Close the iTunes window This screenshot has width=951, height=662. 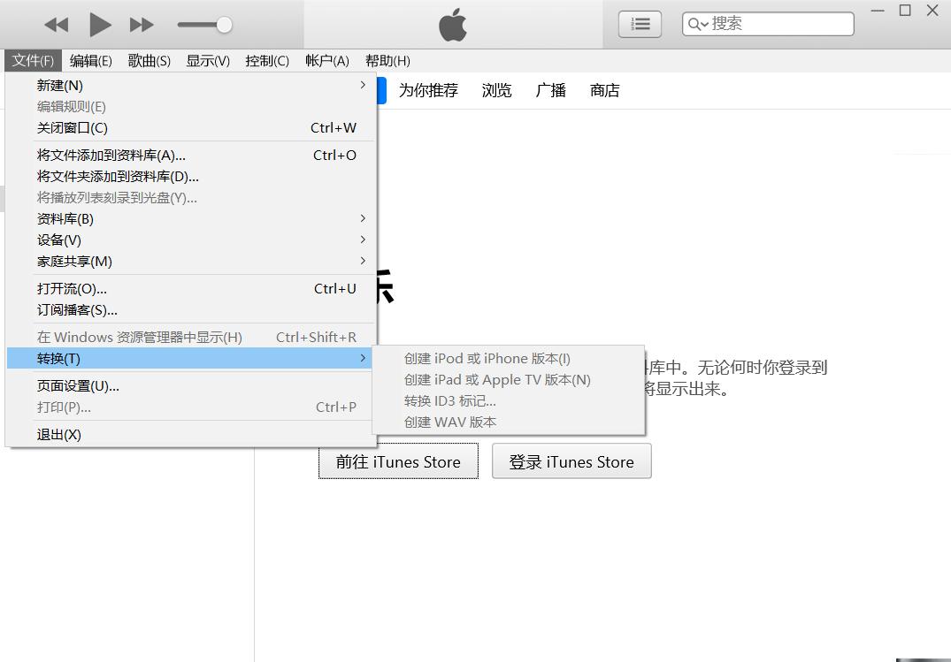932,11
